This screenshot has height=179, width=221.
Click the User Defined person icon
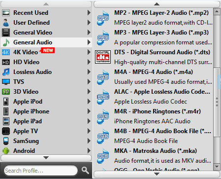[6, 23]
